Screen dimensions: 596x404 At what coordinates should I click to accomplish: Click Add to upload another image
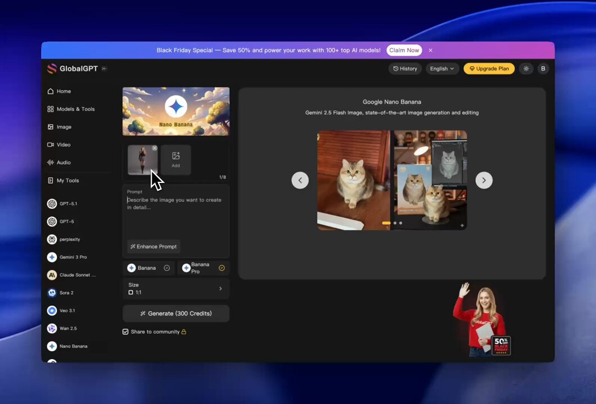(175, 160)
